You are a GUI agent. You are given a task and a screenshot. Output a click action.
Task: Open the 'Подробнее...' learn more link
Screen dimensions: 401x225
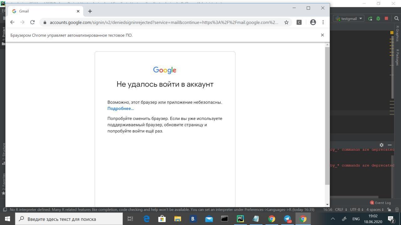121,108
